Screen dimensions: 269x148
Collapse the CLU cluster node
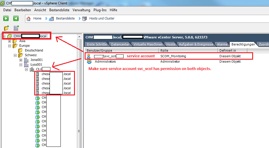[x=27, y=70]
